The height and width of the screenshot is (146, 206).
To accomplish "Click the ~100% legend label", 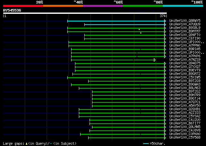I will 197,2.
